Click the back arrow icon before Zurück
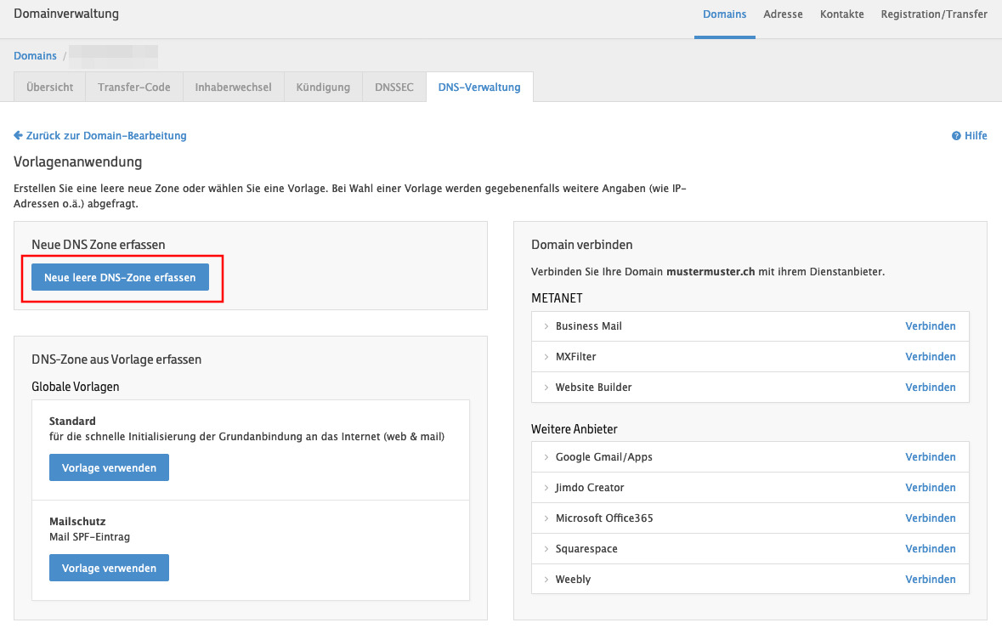Viewport: 1002px width, 634px height. click(18, 136)
